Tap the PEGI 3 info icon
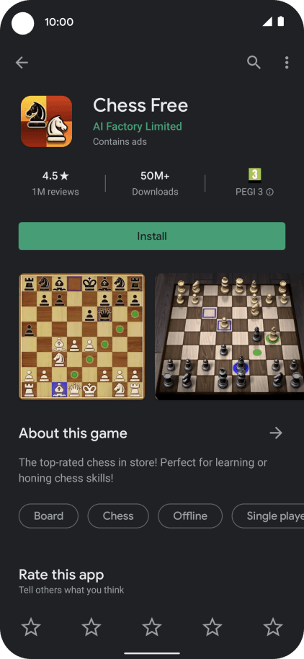 [x=270, y=192]
